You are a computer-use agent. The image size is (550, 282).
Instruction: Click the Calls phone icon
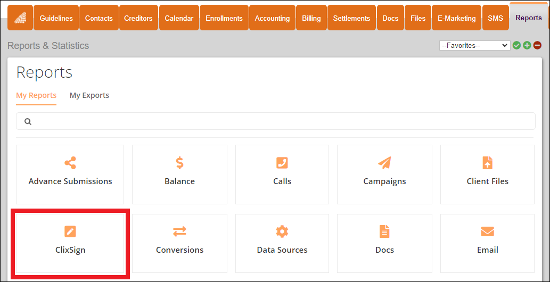pyautogui.click(x=282, y=163)
